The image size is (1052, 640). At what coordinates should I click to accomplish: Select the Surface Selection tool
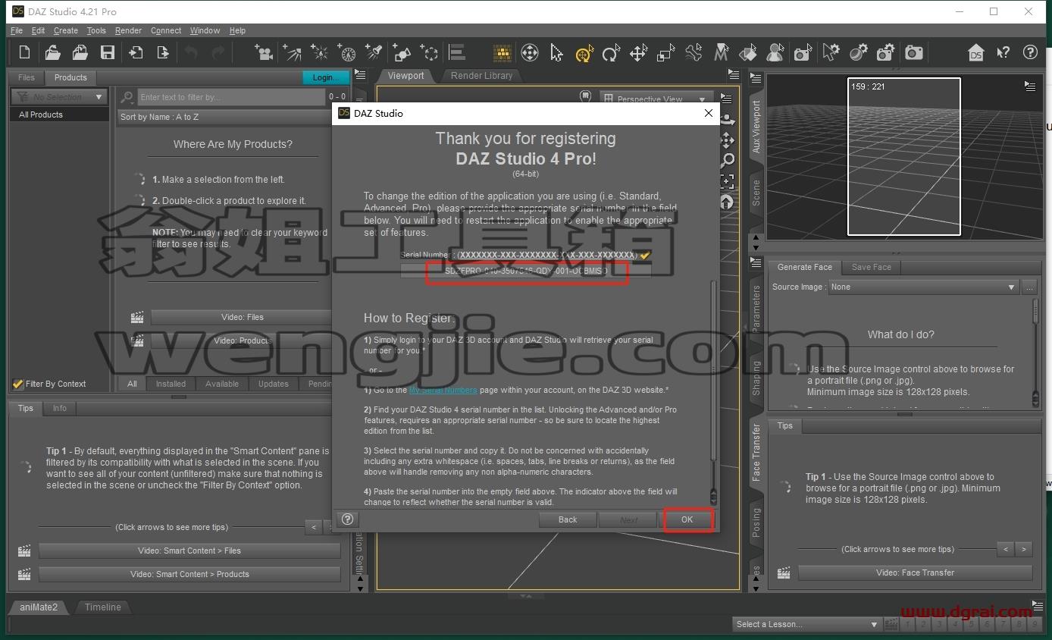pyautogui.click(x=748, y=52)
